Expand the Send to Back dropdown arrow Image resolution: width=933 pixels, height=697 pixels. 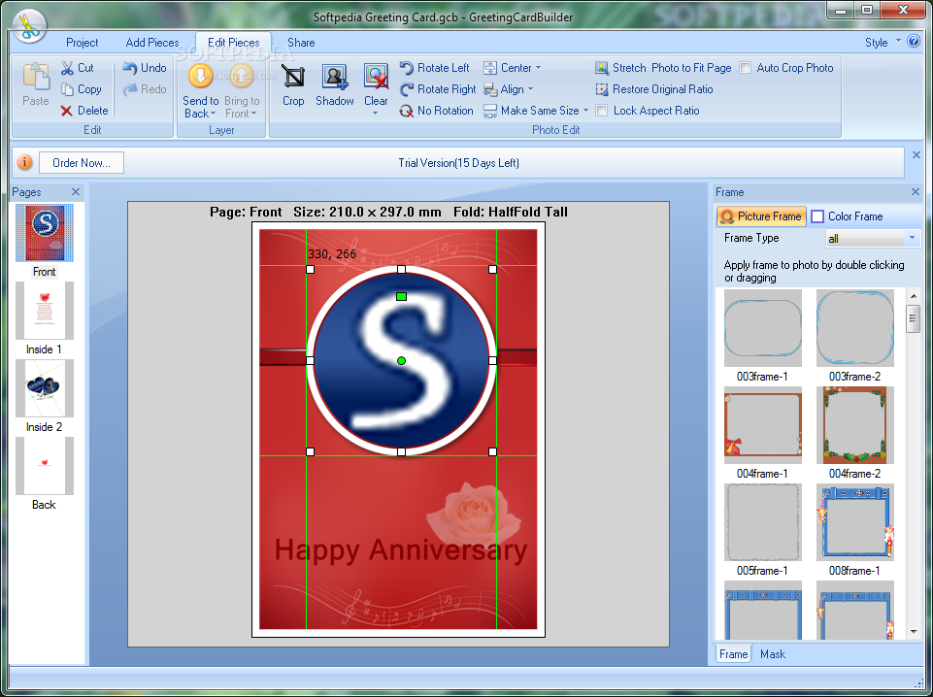[x=213, y=114]
